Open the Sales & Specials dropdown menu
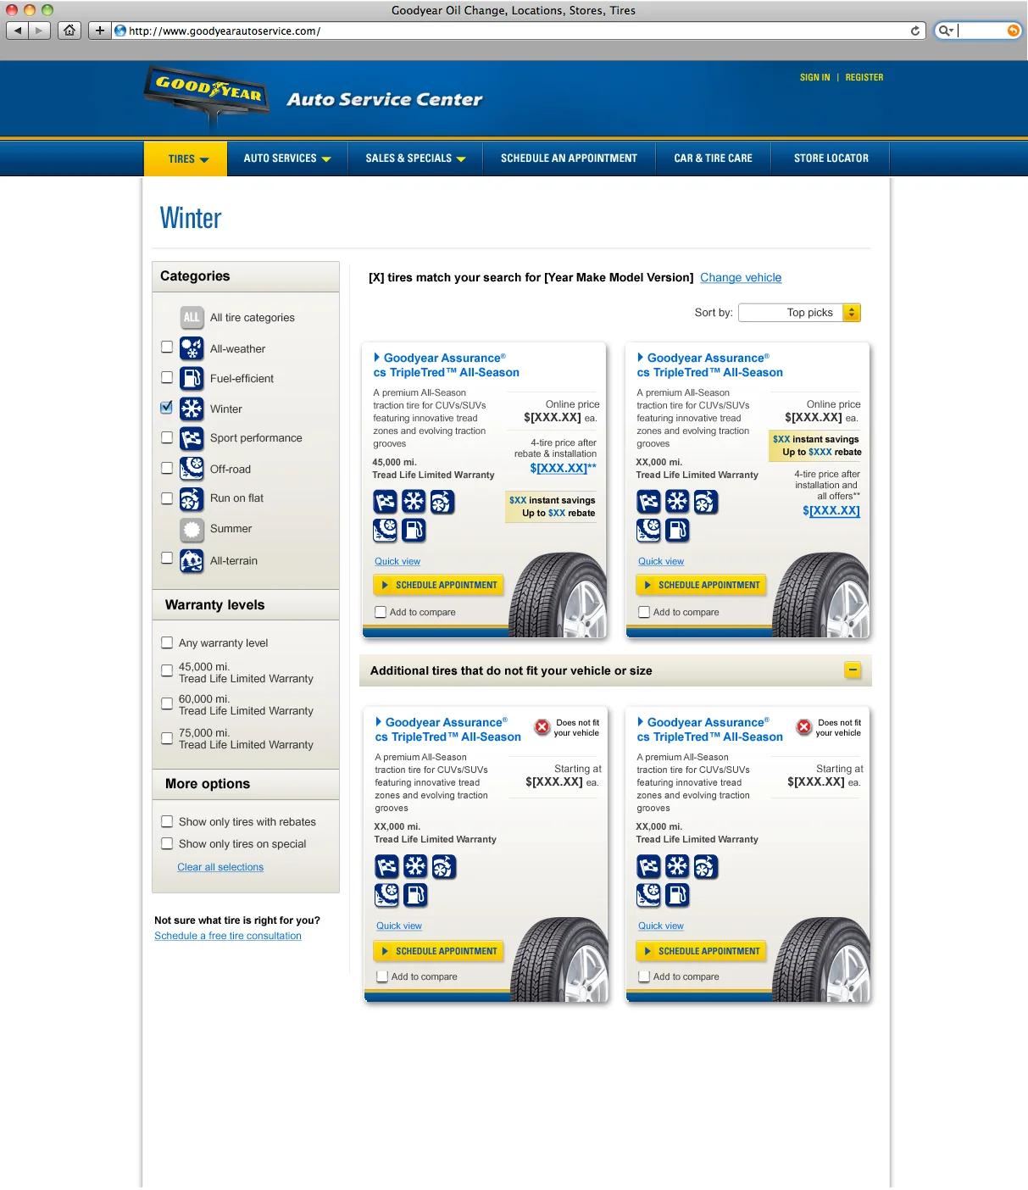This screenshot has height=1190, width=1028. [x=415, y=158]
